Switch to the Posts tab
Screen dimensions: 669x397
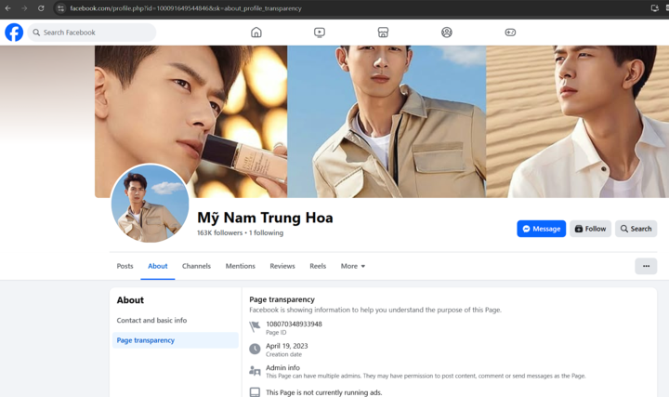coord(125,266)
